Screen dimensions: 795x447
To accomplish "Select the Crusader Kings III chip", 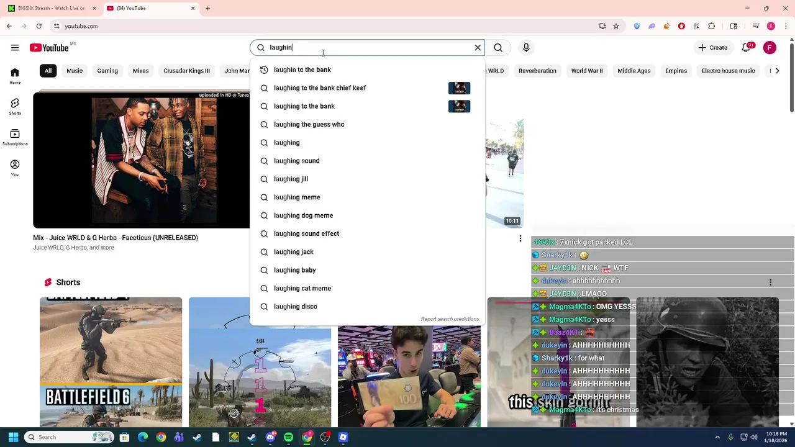I will (186, 71).
